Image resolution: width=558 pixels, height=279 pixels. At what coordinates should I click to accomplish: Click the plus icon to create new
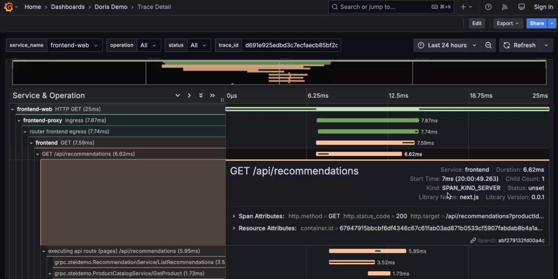pyautogui.click(x=463, y=7)
